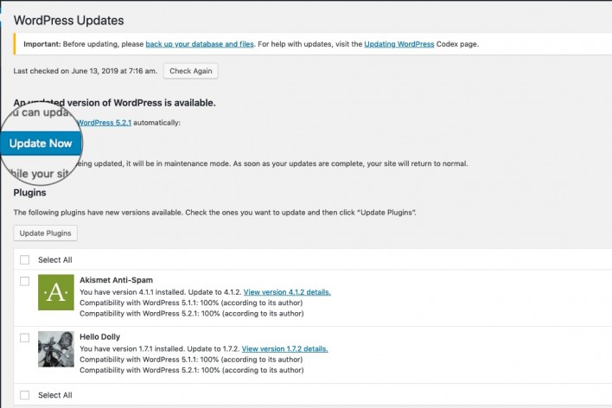Screen dimensions: 612x408
Task: Click the Akismet Anti-Spam plugin name
Action: [117, 280]
